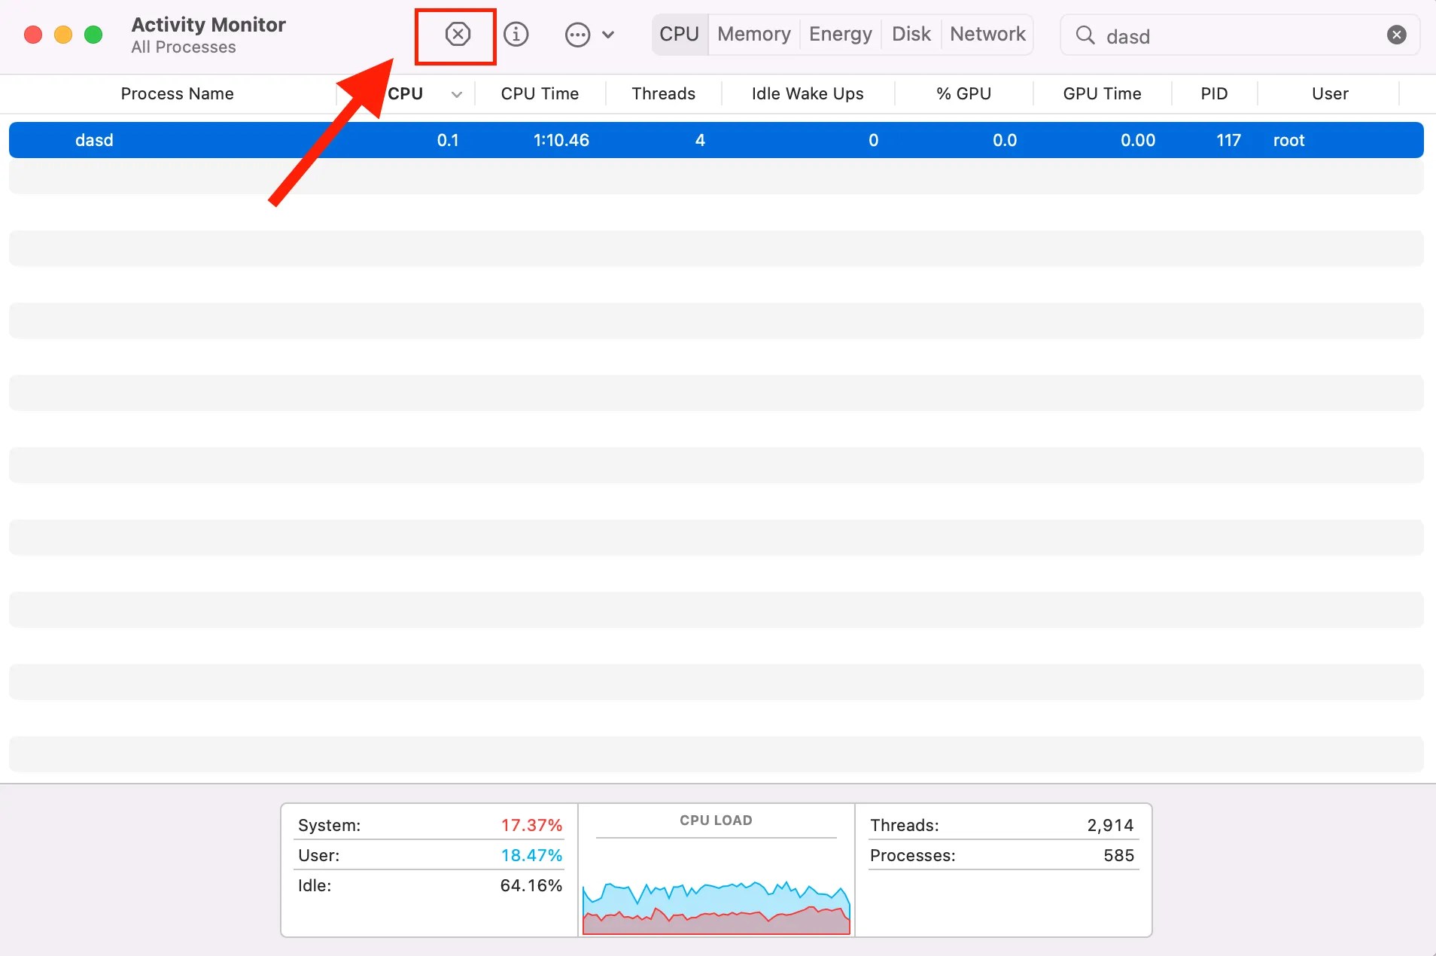The width and height of the screenshot is (1436, 956).
Task: Switch to the CPU tab
Action: tap(680, 35)
